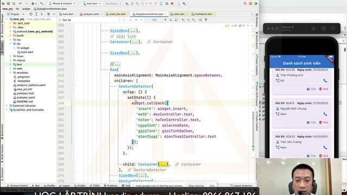Call Trần Văn Cường phone icon
347x195 pixels.
click(x=325, y=147)
